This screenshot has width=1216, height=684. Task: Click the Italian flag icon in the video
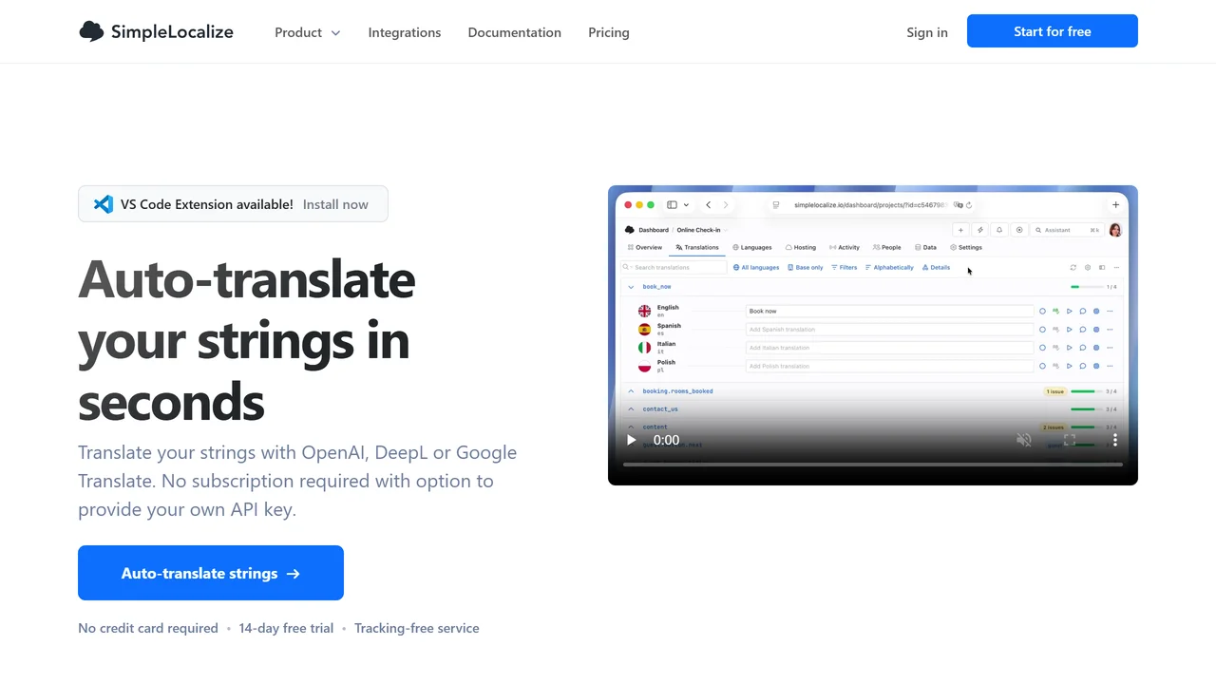644,348
